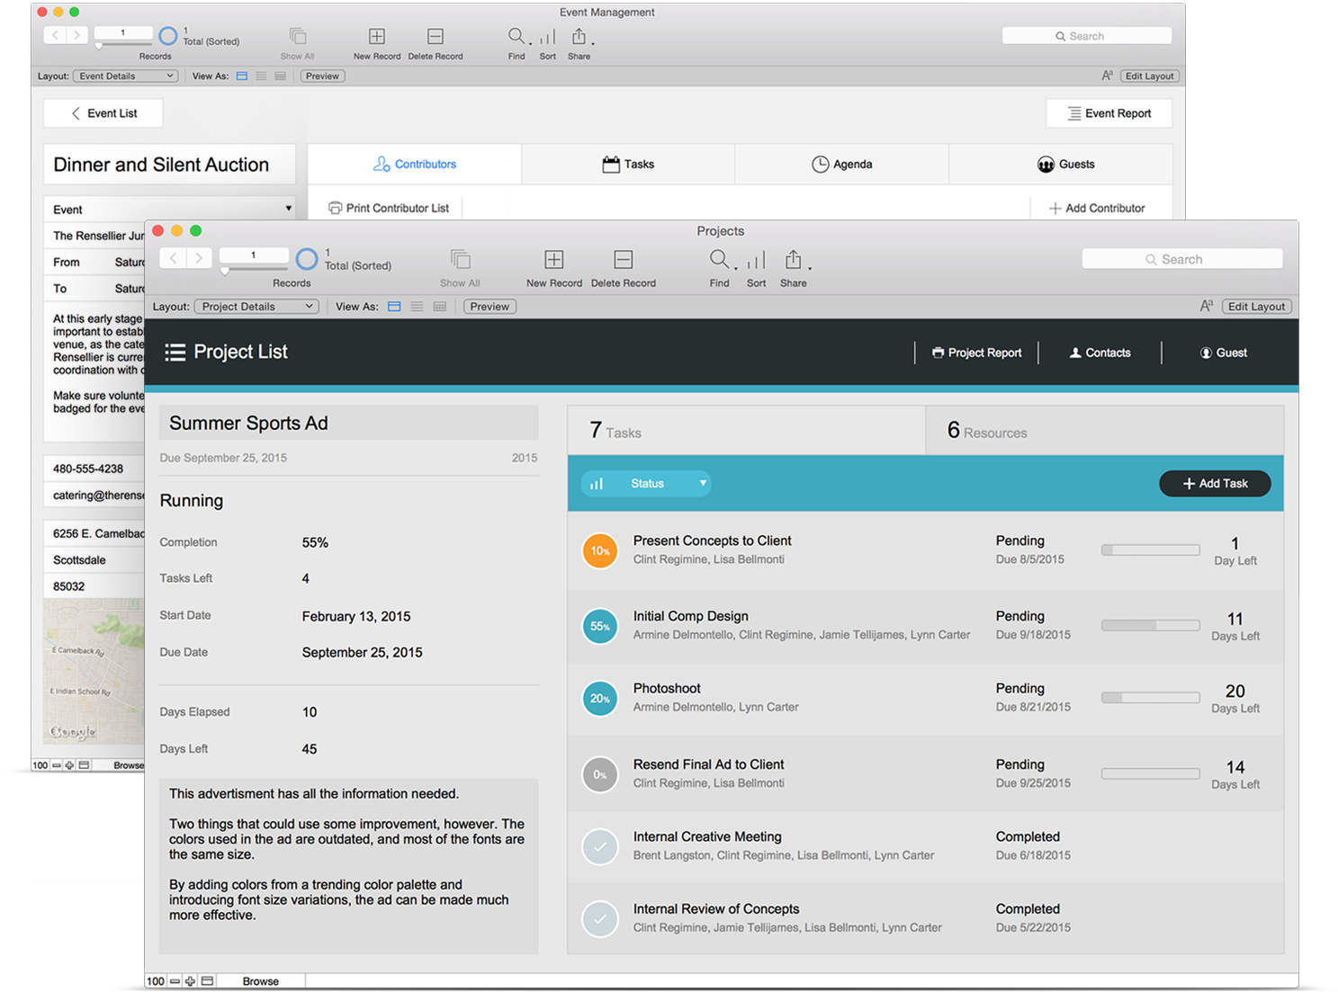The image size is (1338, 992).
Task: Switch to List view with View As icon
Action: pyautogui.click(x=417, y=306)
